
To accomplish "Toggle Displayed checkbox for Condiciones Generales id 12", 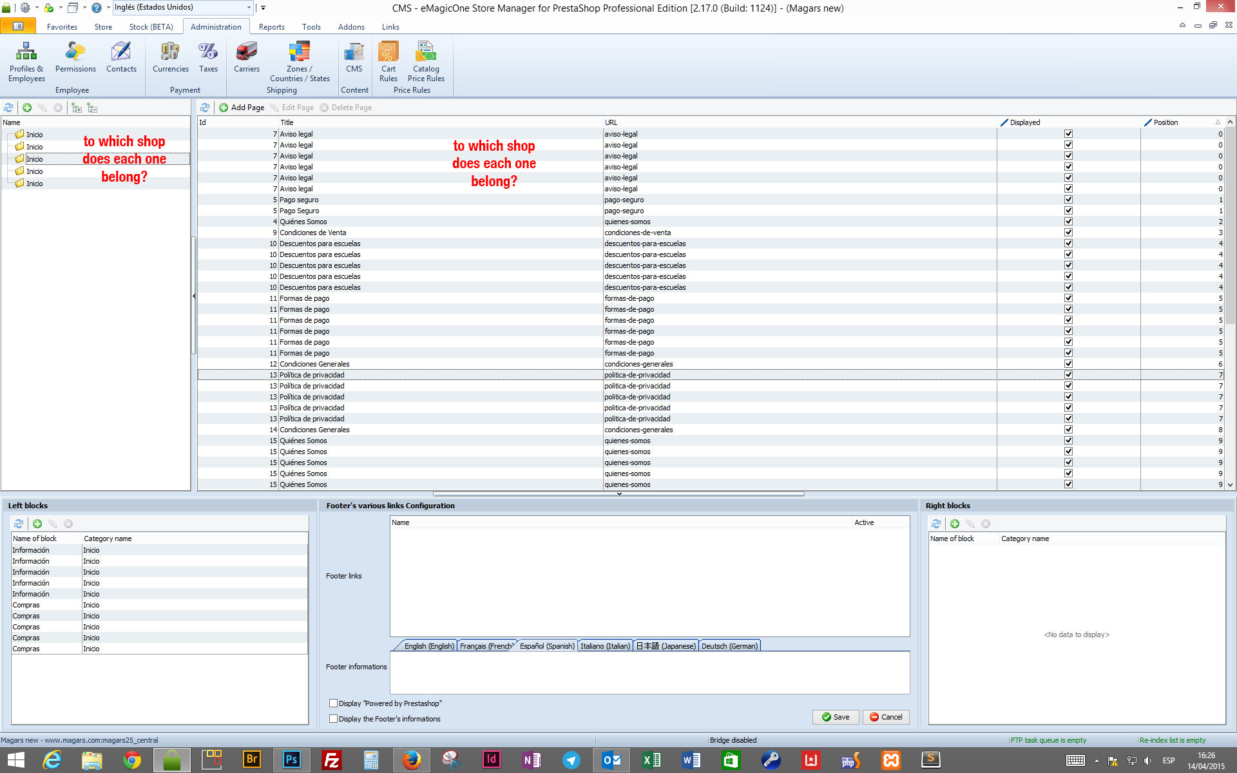I will 1068,364.
